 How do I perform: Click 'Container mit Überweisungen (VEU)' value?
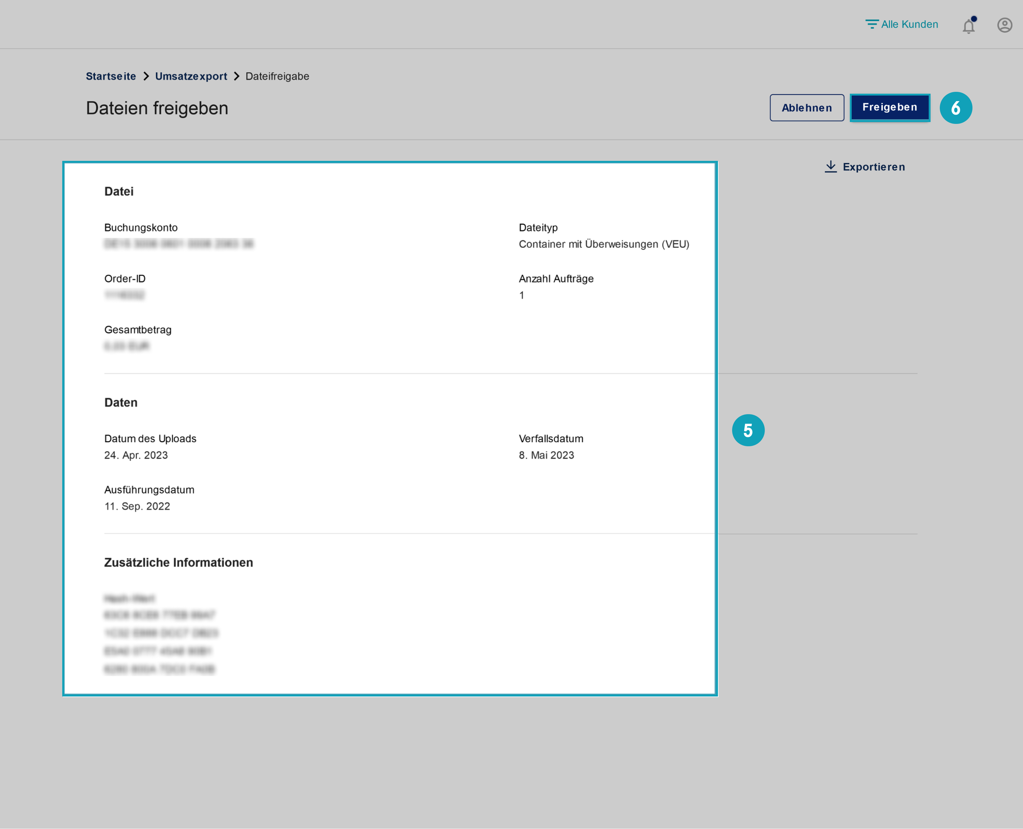pos(604,244)
